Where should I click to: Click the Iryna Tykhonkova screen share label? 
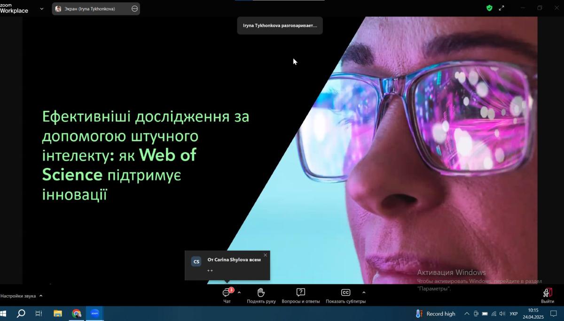click(89, 8)
